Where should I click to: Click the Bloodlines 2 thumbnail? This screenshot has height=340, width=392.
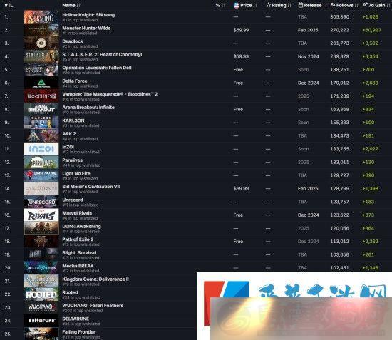pyautogui.click(x=41, y=96)
